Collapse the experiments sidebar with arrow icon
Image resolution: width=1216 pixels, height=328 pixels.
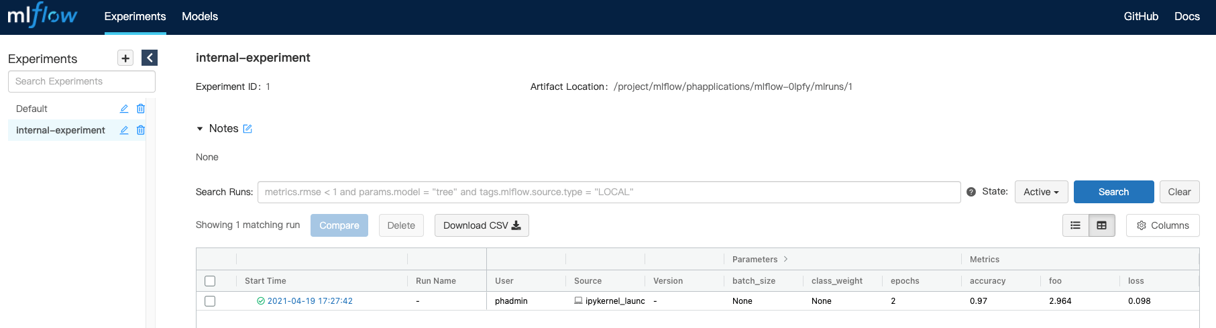pyautogui.click(x=150, y=58)
